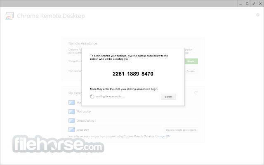Toggle fullscreen with the diagonal arrows icon
The height and width of the screenshot is (165, 264).
tap(254, 4)
